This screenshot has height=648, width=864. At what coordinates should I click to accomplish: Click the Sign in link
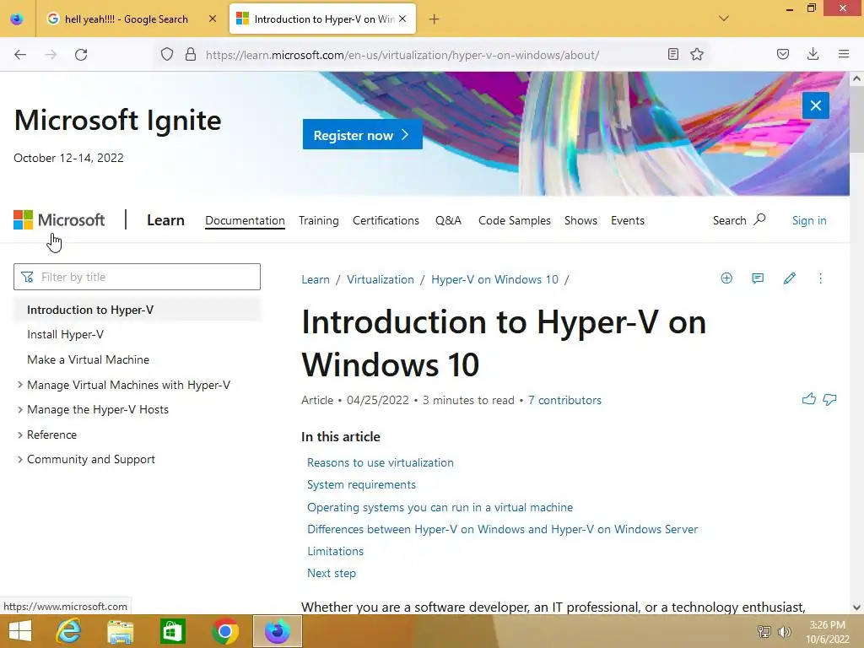809,220
